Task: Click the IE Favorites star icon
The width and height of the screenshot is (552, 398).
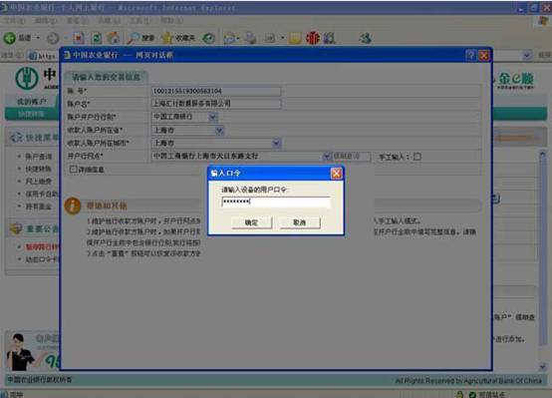Action: pos(166,38)
